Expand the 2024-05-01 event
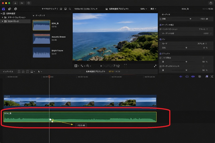 (3, 21)
